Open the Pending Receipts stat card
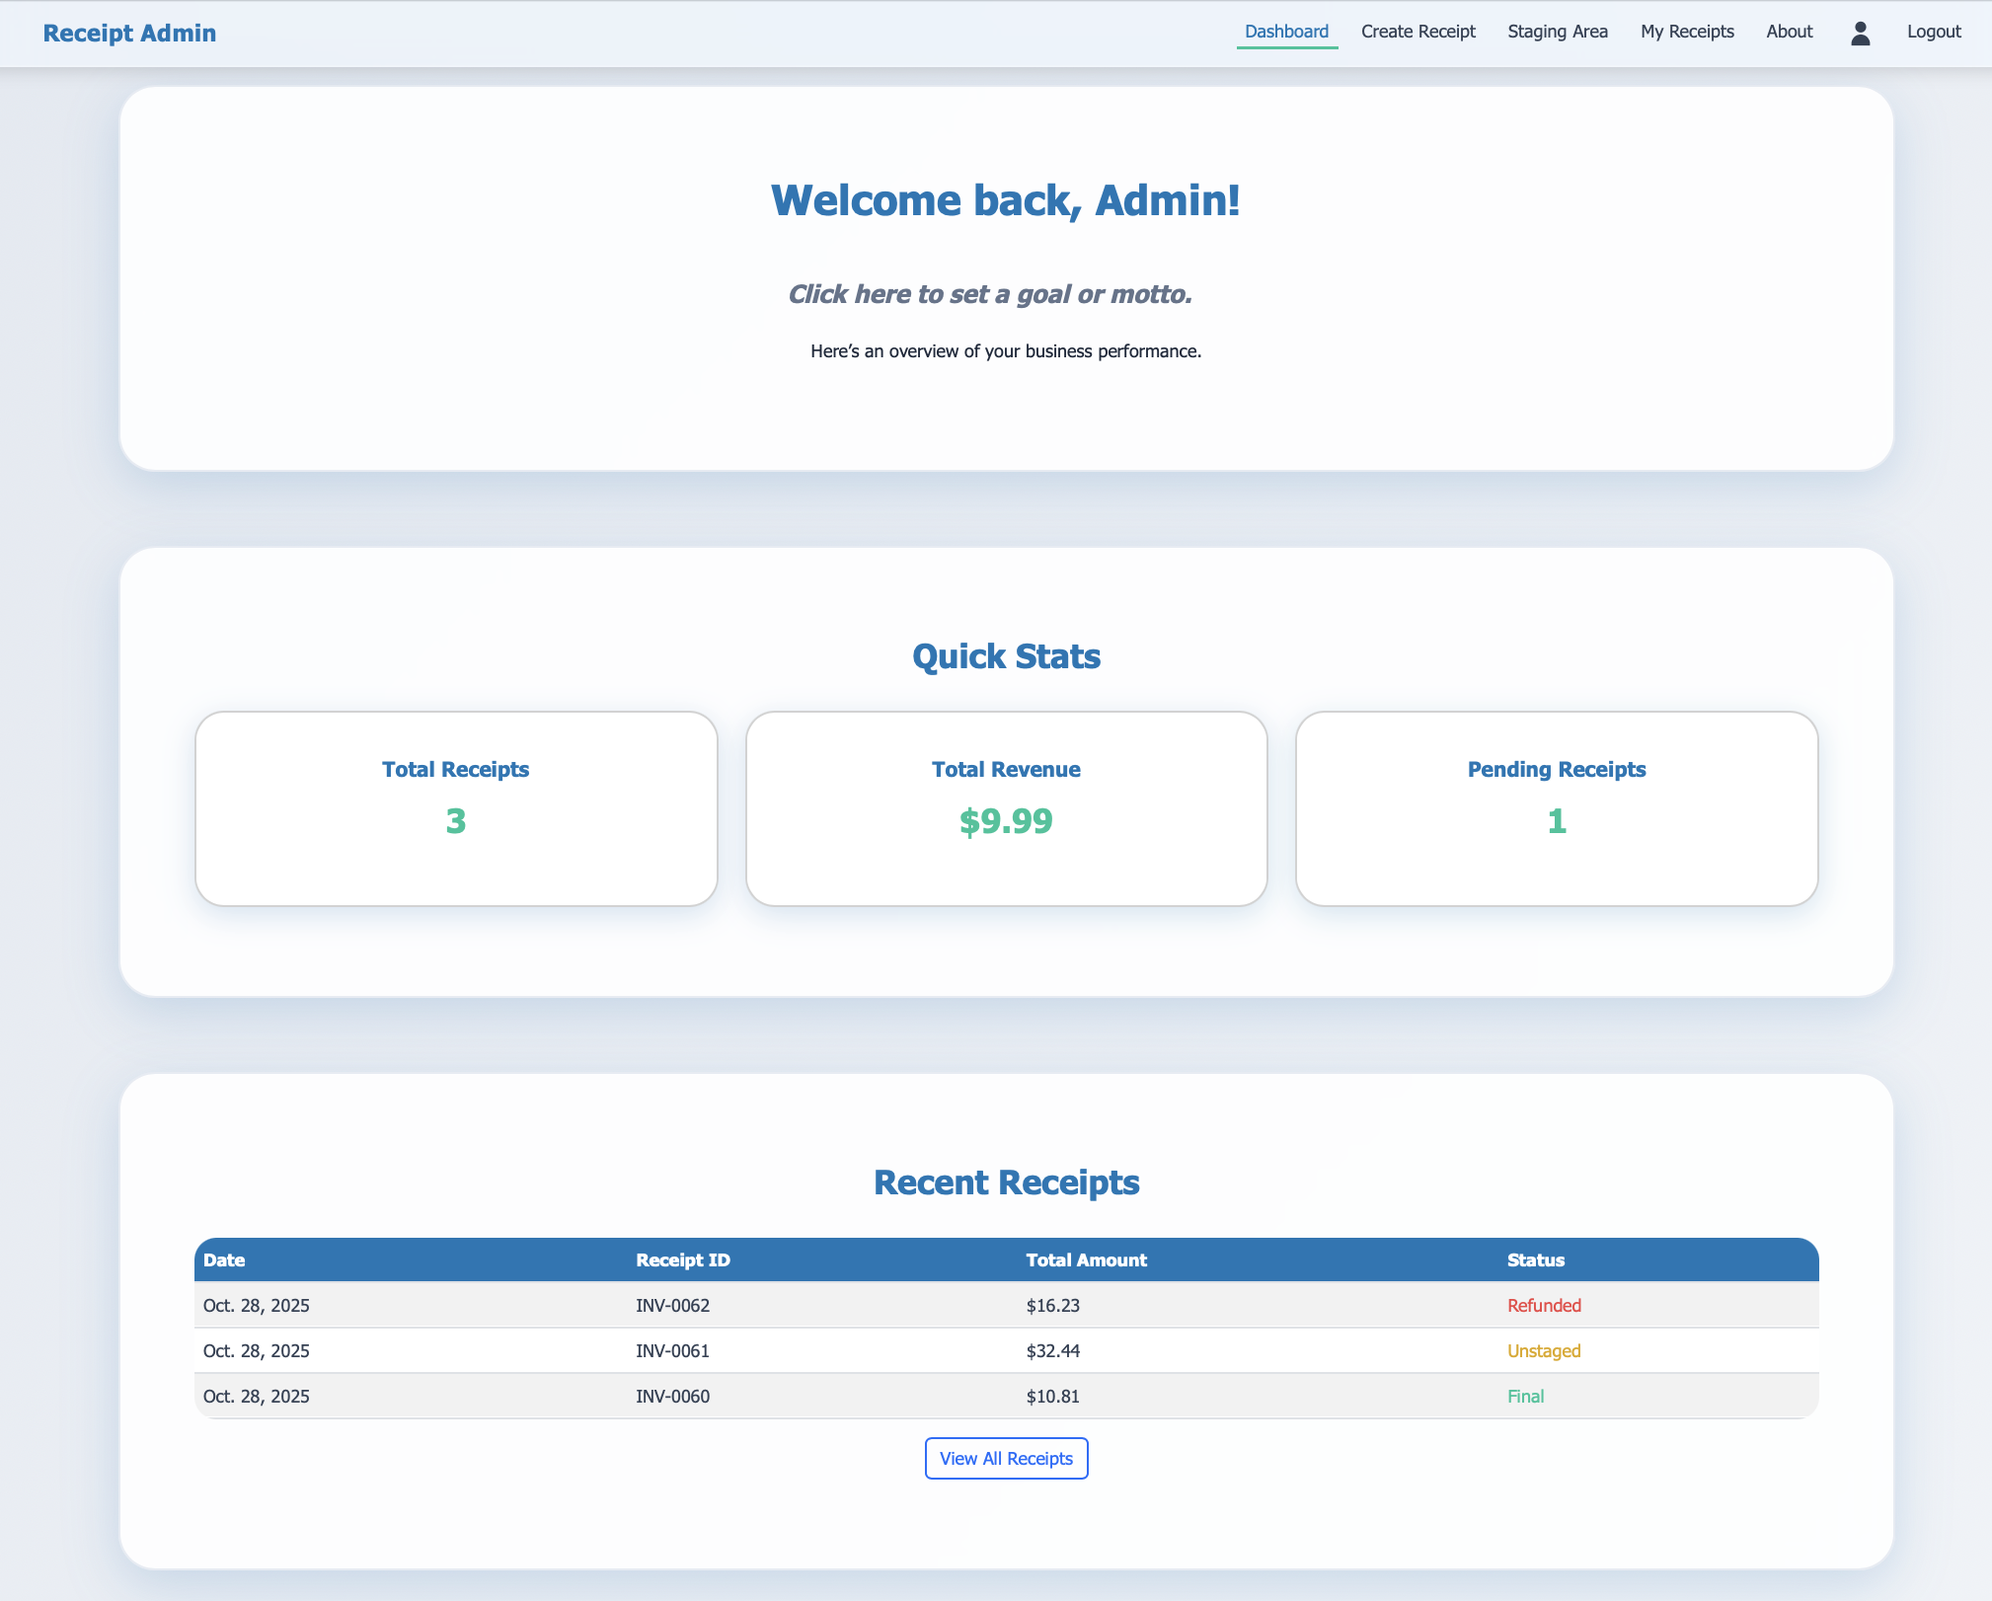Viewport: 1992px width, 1601px height. pos(1556,807)
